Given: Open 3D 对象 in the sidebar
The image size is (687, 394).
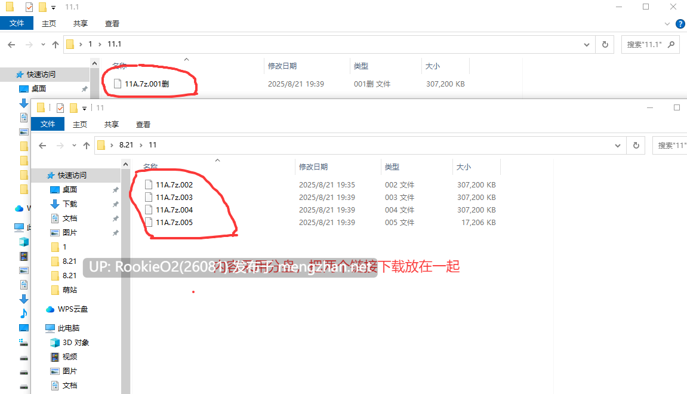Looking at the screenshot, I should pos(75,343).
